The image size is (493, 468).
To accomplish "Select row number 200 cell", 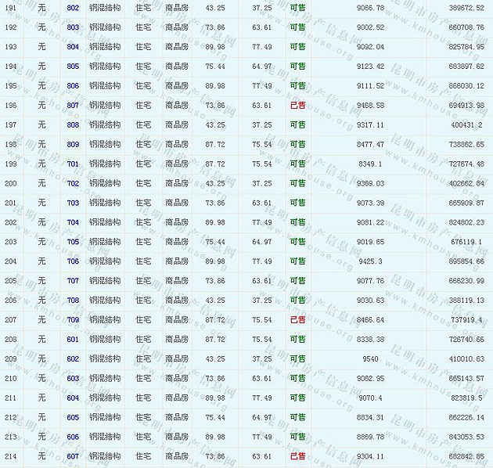I will click(11, 183).
